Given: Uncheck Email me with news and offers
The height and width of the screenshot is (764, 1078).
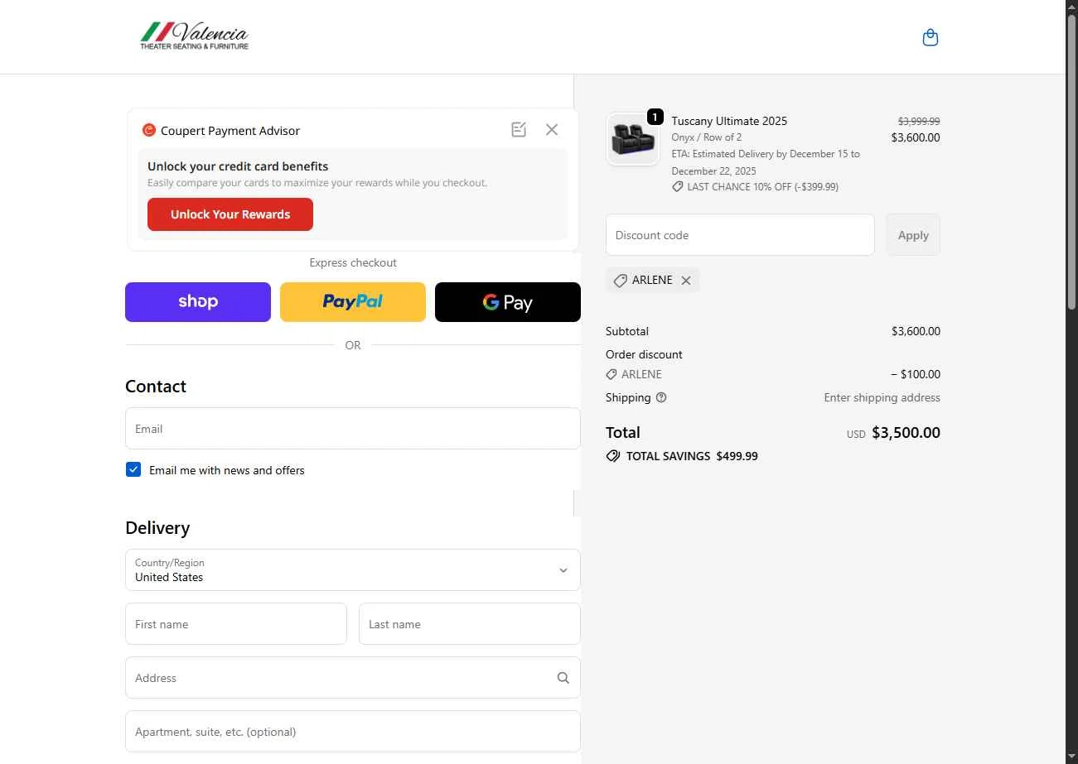Looking at the screenshot, I should tap(133, 469).
